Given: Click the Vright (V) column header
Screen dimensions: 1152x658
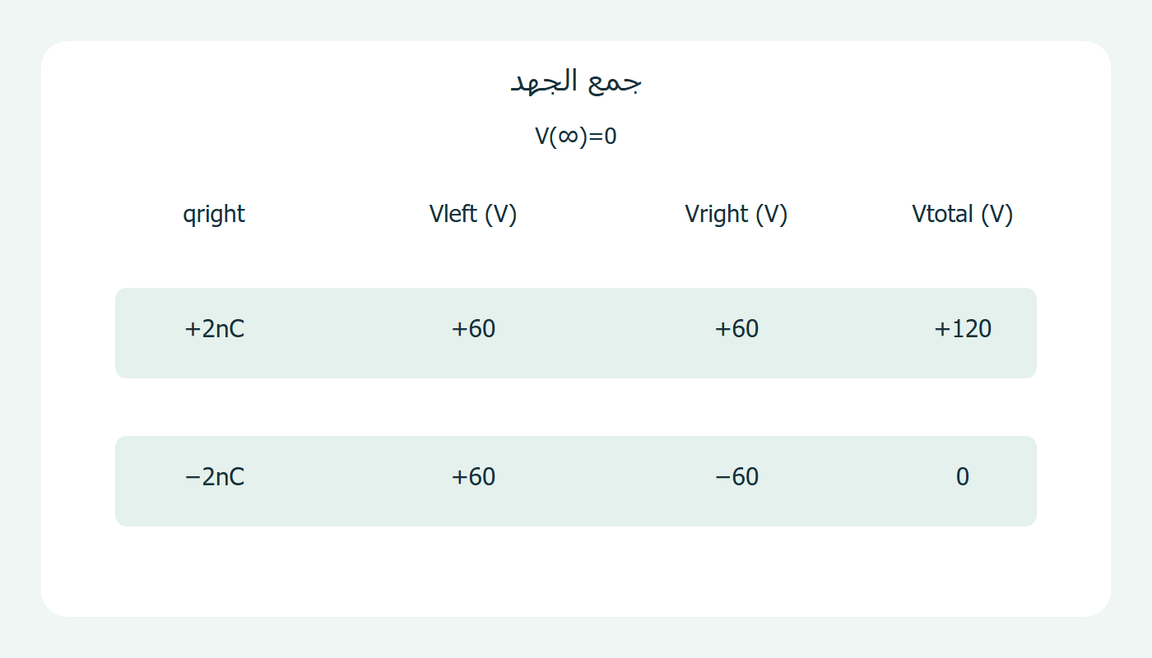Looking at the screenshot, I should coord(736,214).
